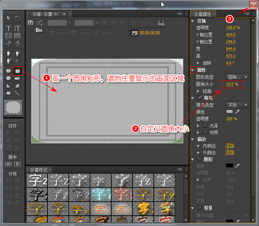Image resolution: width=259 pixels, height=226 pixels.
Task: Click the 宽 849.0 width value
Action: click(x=231, y=49)
